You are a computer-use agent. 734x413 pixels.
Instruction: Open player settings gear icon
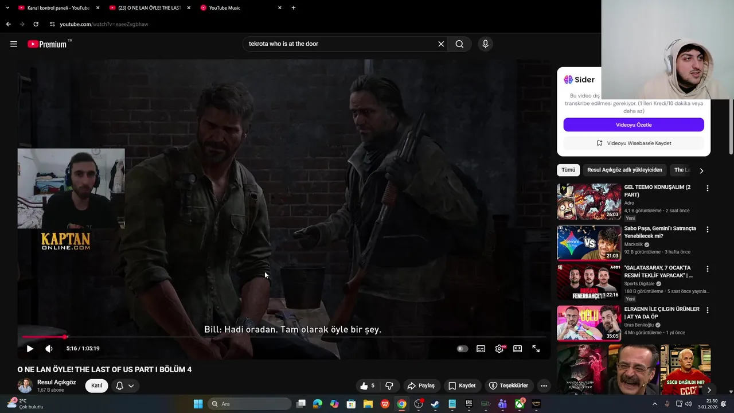pos(499,348)
